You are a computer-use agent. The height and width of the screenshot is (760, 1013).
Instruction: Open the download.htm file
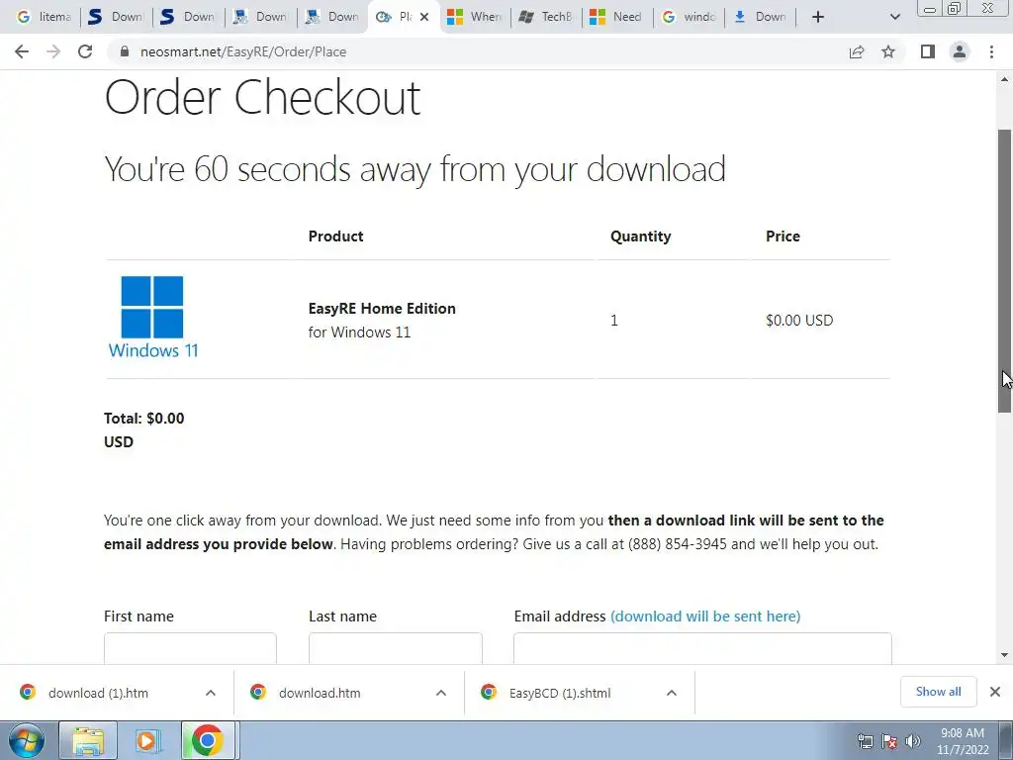320,693
